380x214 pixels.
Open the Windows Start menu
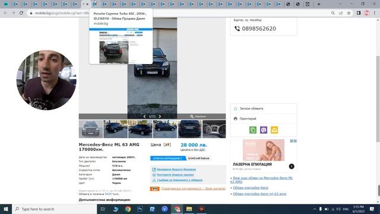6,209
